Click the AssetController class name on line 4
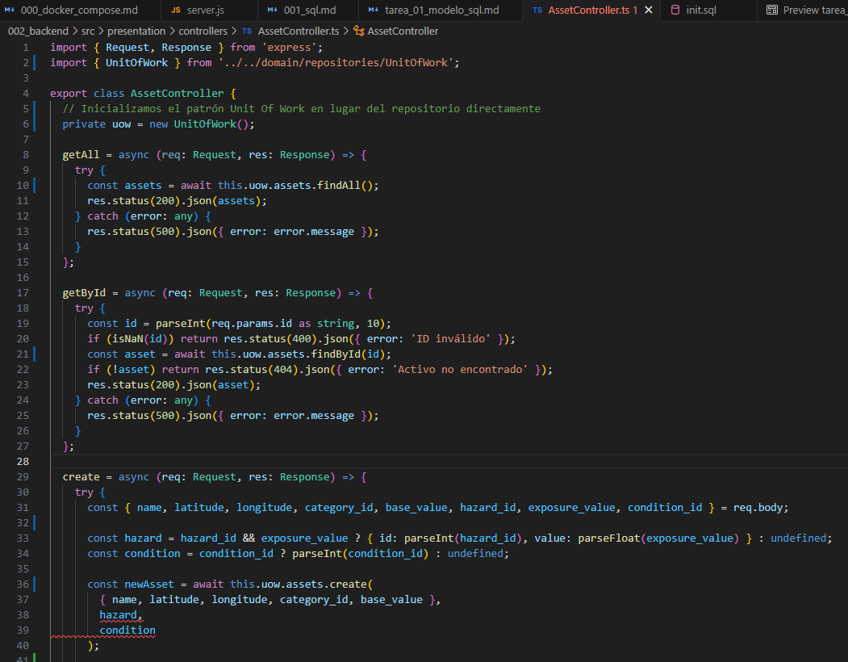Image resolution: width=848 pixels, height=662 pixels. 177,94
